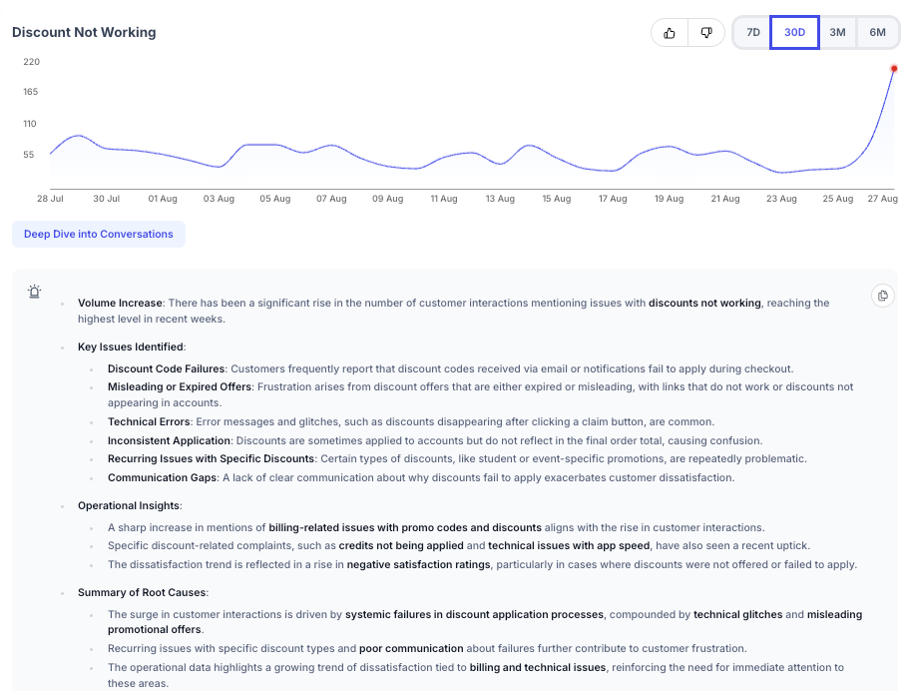Click the 220 value on the y-axis
Image resolution: width=907 pixels, height=691 pixels.
[x=31, y=62]
